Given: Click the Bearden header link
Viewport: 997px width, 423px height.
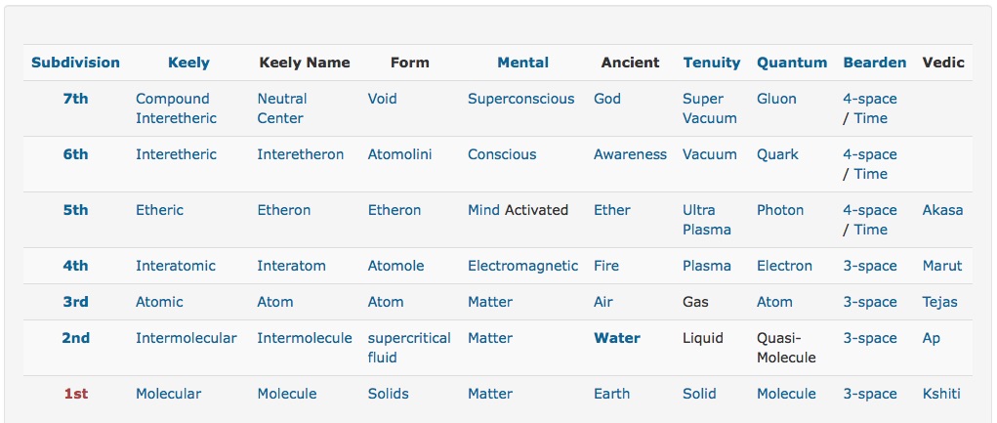Looking at the screenshot, I should click(874, 63).
